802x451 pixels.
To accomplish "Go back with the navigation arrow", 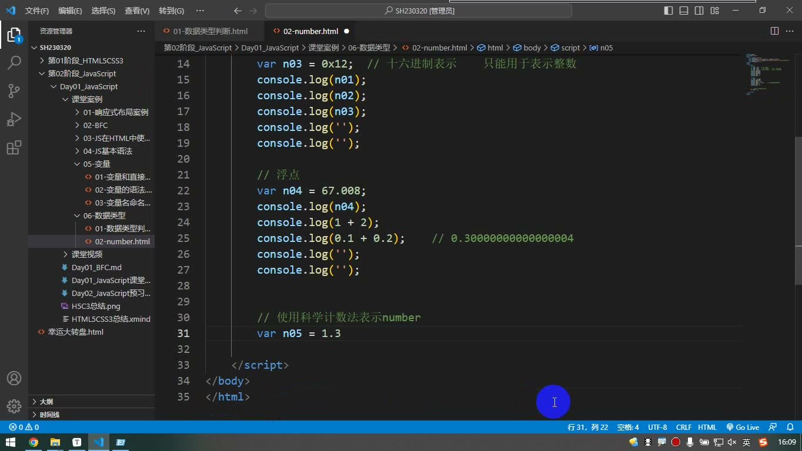I will click(238, 11).
